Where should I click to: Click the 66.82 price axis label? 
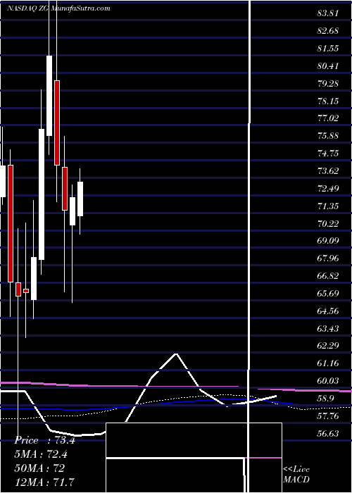(x=328, y=276)
